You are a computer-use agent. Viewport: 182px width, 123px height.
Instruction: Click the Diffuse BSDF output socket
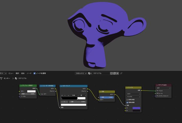click(37, 88)
